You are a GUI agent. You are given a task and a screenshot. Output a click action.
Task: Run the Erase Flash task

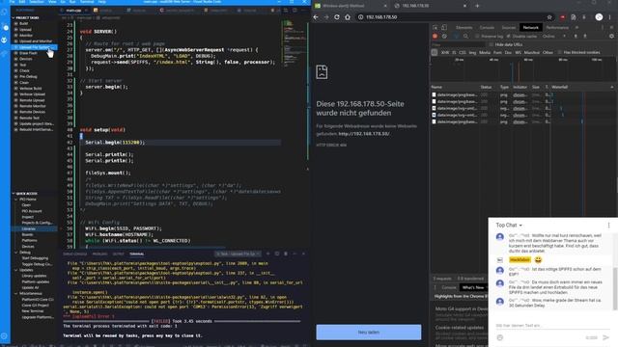(28, 53)
